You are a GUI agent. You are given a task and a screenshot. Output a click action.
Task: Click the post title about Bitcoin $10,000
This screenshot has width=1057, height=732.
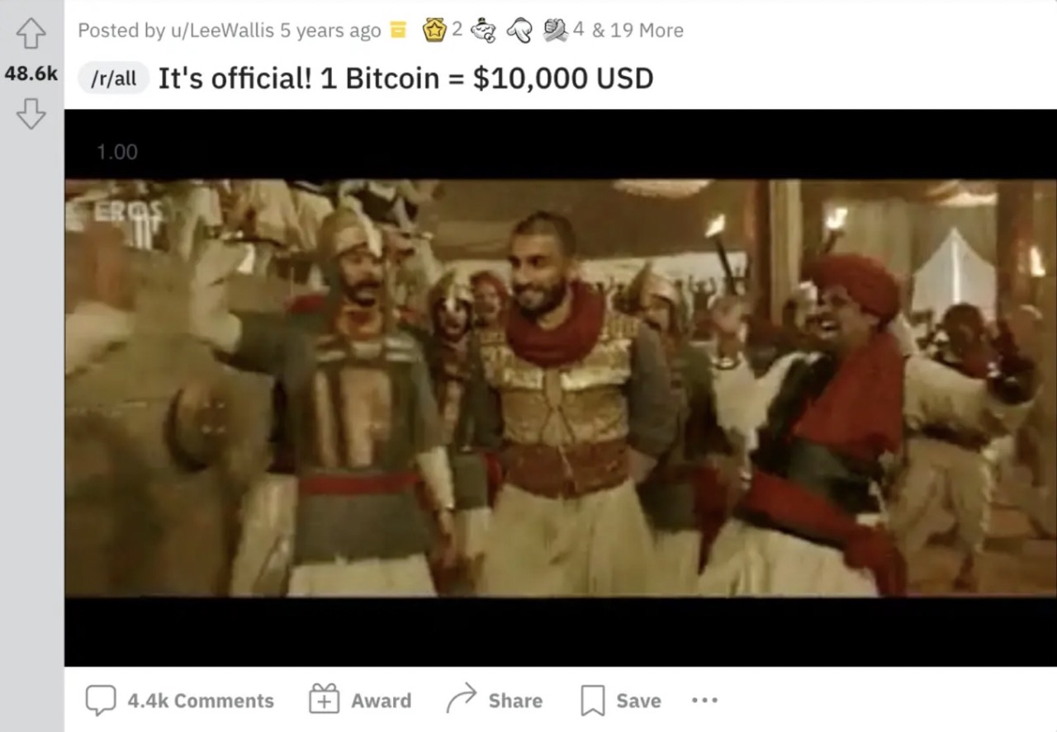[405, 78]
